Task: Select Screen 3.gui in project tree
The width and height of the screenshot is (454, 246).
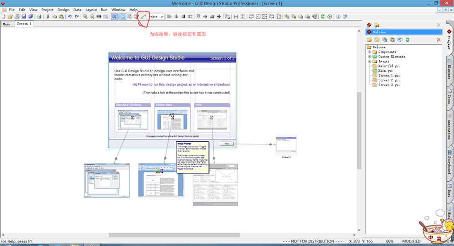Action: tap(389, 85)
